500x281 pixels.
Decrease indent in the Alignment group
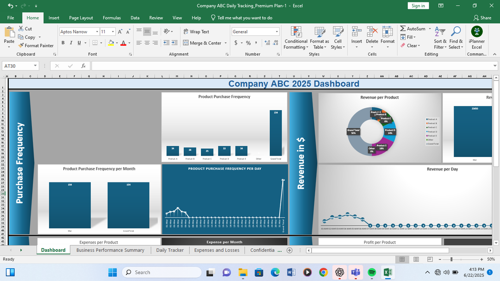pos(167,43)
